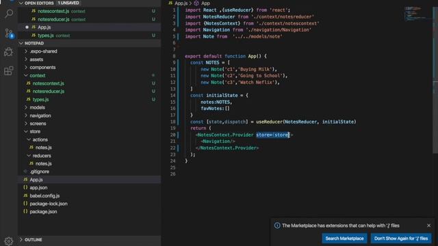Collapse the Open Editors section

click(x=21, y=3)
